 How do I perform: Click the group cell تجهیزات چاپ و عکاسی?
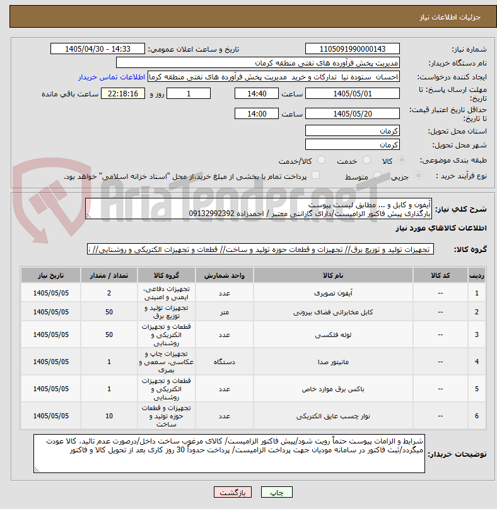coord(166,362)
